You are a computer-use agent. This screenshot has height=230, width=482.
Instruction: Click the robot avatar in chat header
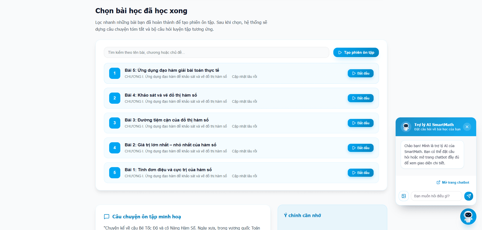coord(406,127)
